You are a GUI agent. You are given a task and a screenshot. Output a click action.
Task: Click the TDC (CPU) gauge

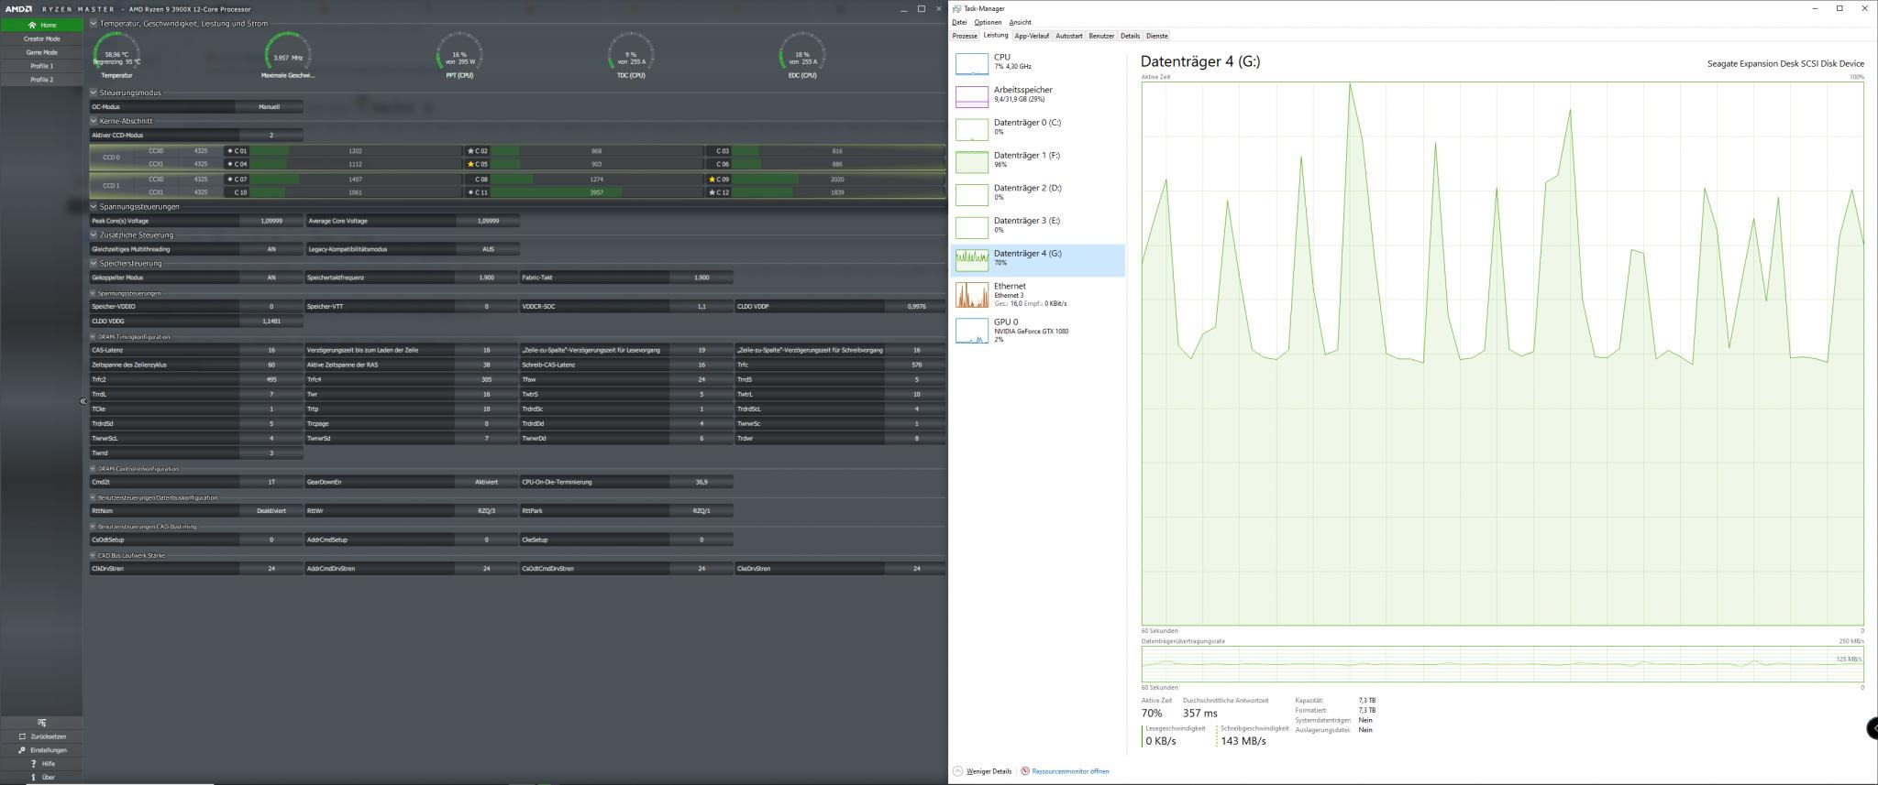pyautogui.click(x=631, y=54)
